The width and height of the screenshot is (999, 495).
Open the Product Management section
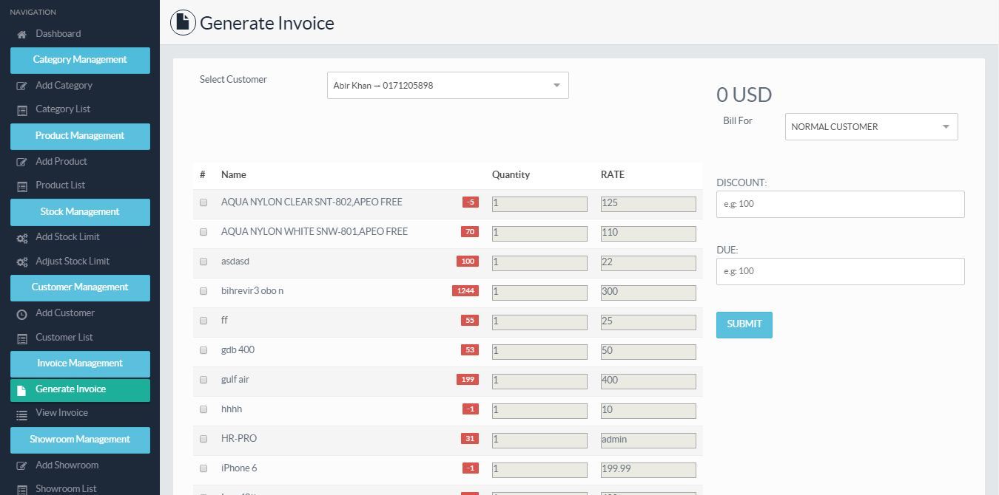(x=80, y=136)
